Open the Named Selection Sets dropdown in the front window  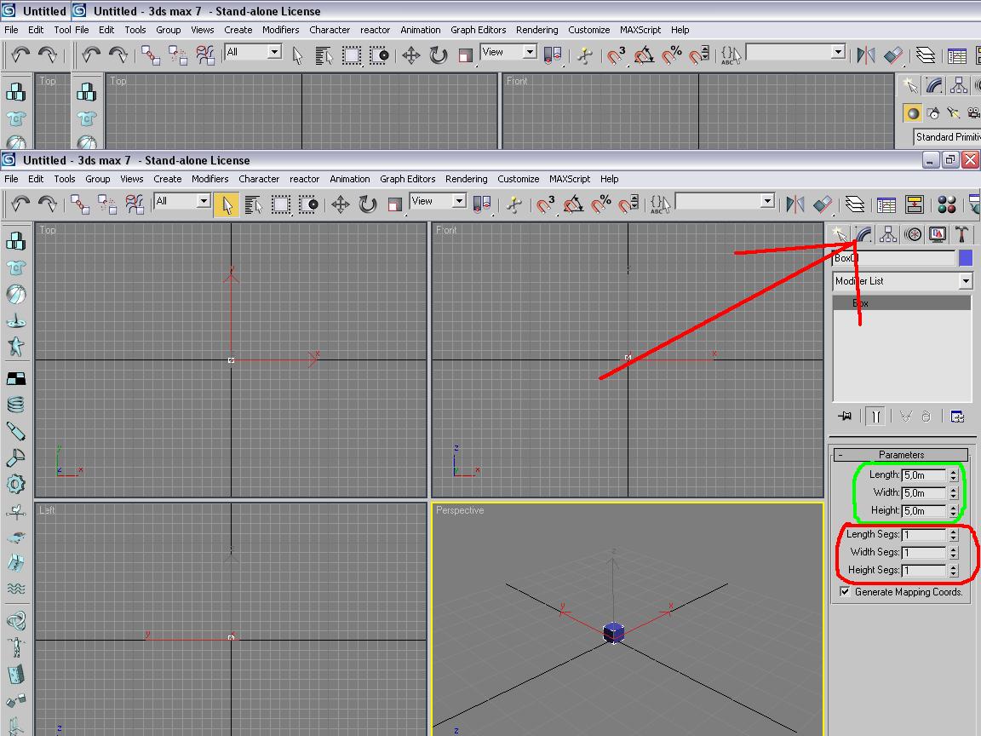pos(767,201)
